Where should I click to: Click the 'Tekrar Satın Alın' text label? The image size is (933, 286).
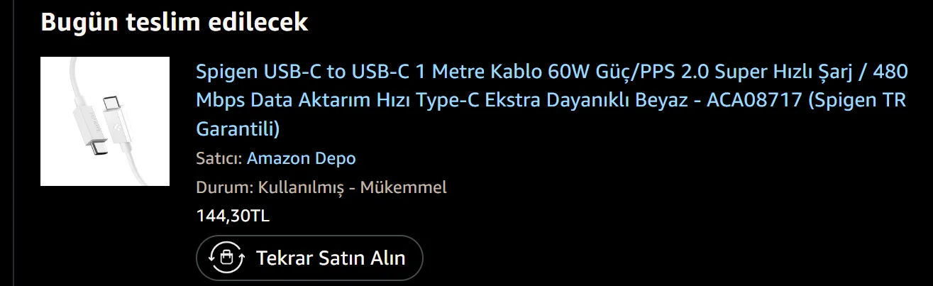tap(331, 258)
